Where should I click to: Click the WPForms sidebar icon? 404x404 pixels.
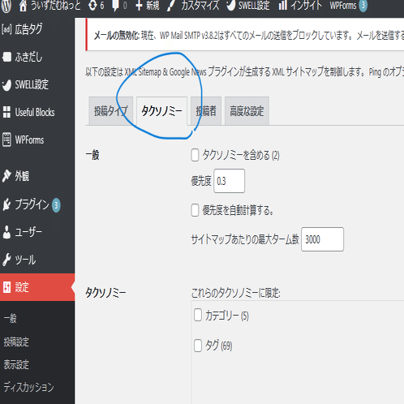(x=6, y=140)
